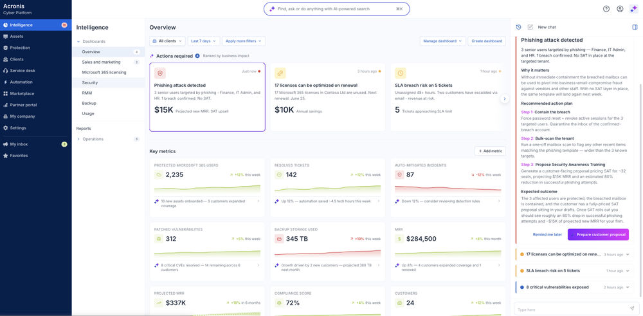Image resolution: width=643 pixels, height=316 pixels.
Task: Select Intelligence in main sidebar
Action: click(35, 25)
